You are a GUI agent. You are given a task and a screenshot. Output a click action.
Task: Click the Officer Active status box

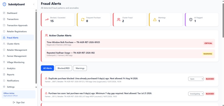click(19, 94)
